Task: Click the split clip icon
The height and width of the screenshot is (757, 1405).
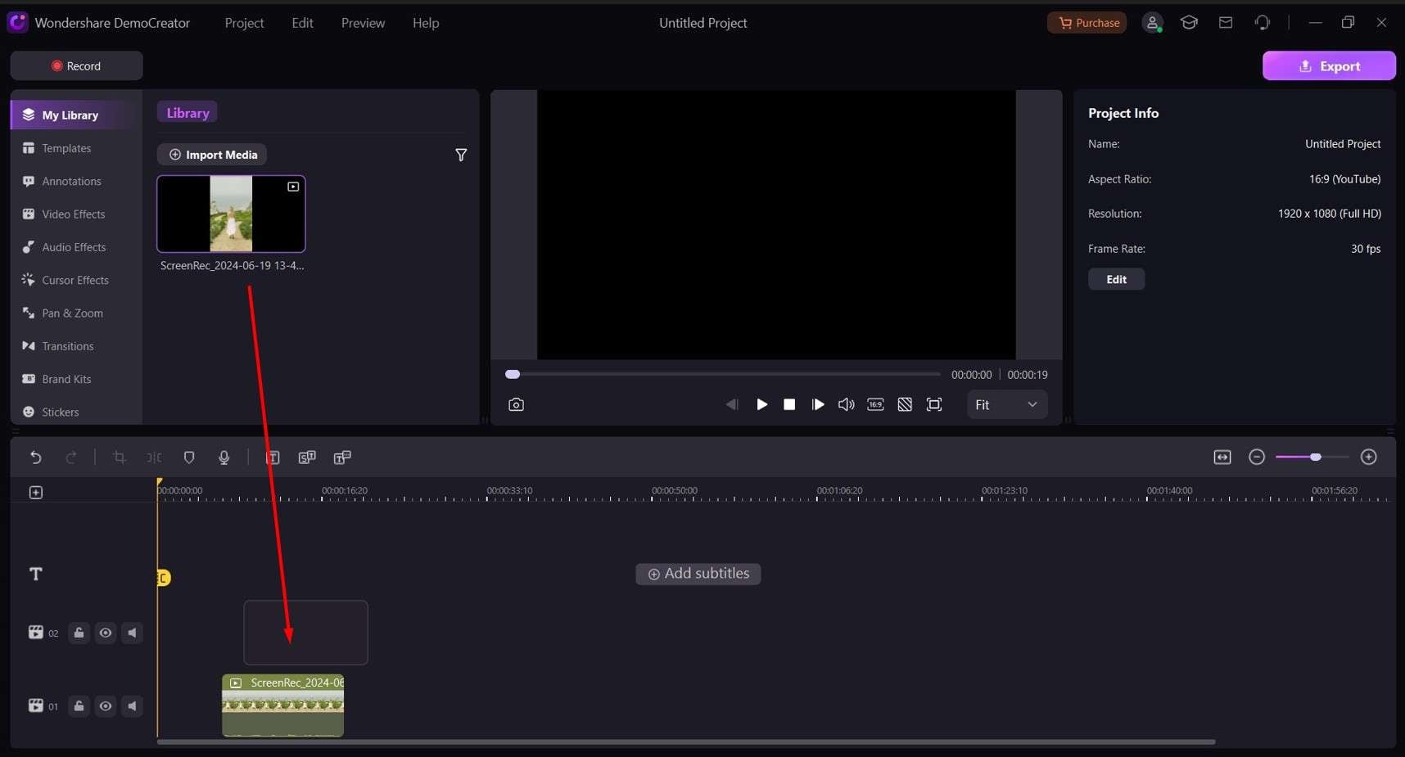Action: pyautogui.click(x=154, y=457)
